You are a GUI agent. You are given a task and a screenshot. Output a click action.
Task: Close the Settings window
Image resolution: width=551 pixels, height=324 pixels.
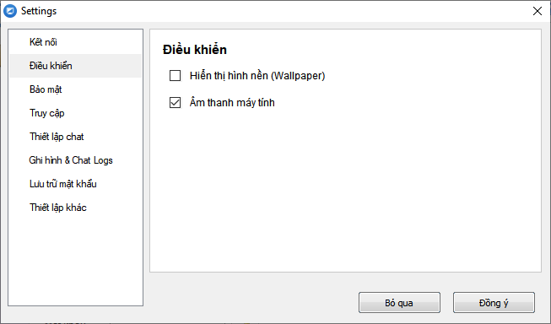point(537,11)
